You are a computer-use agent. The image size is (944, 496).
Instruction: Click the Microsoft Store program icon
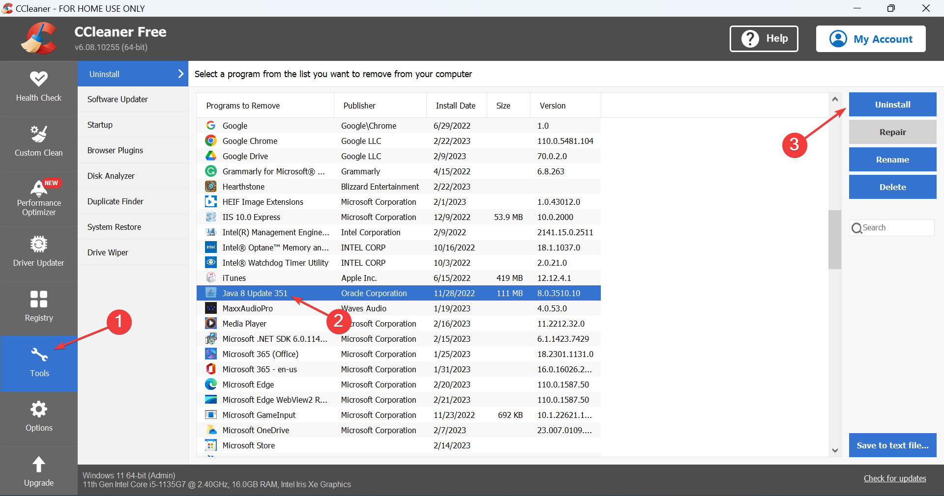tap(211, 445)
